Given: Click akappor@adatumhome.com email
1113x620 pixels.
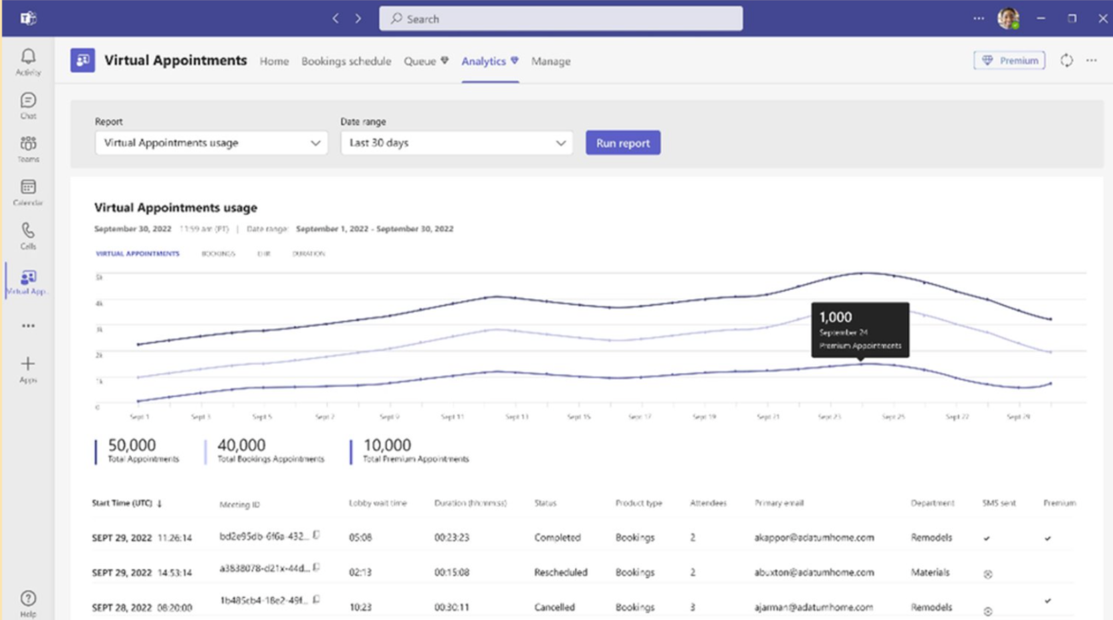Looking at the screenshot, I should pyautogui.click(x=814, y=538).
